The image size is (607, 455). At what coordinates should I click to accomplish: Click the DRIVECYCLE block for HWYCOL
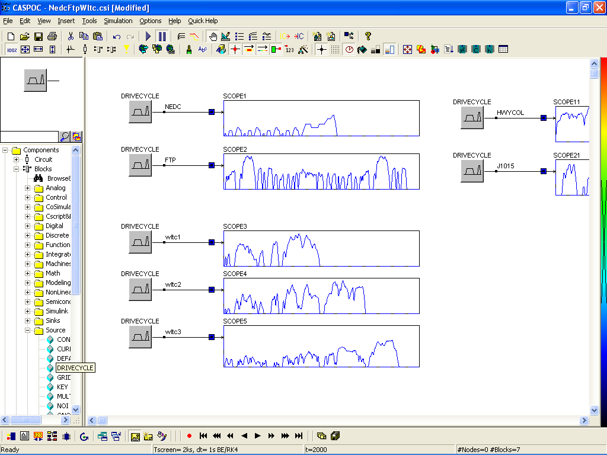(x=472, y=118)
